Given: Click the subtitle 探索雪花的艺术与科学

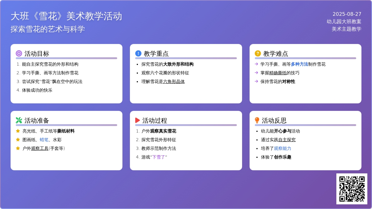Looking at the screenshot, I should point(48,29).
